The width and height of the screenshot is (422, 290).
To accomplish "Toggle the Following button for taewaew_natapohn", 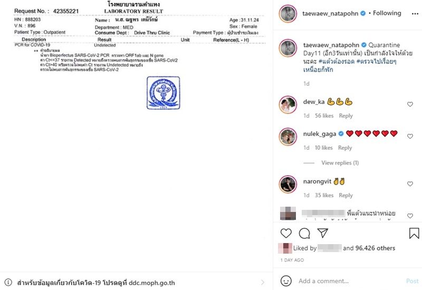I will [387, 13].
